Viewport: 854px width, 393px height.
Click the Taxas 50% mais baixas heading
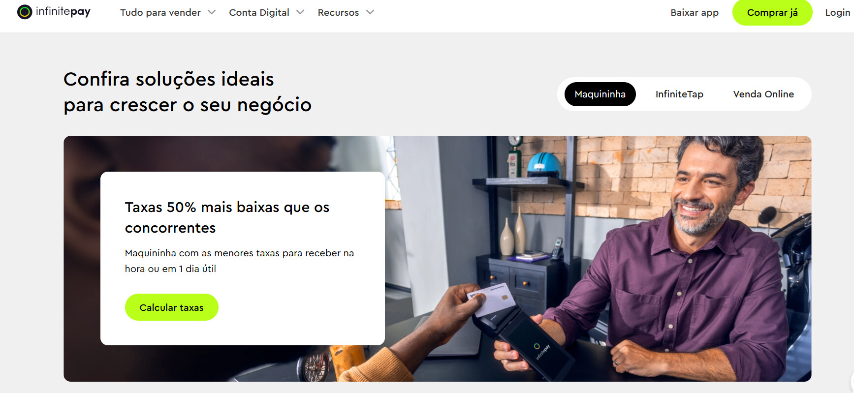227,217
